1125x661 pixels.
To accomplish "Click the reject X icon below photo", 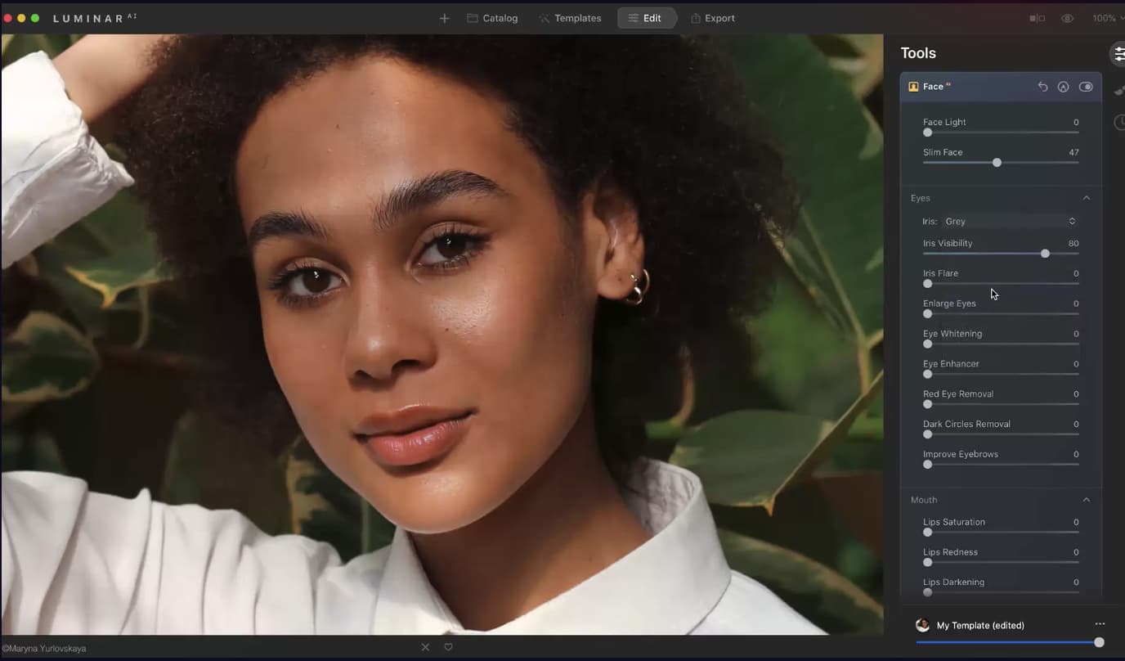I will (425, 647).
